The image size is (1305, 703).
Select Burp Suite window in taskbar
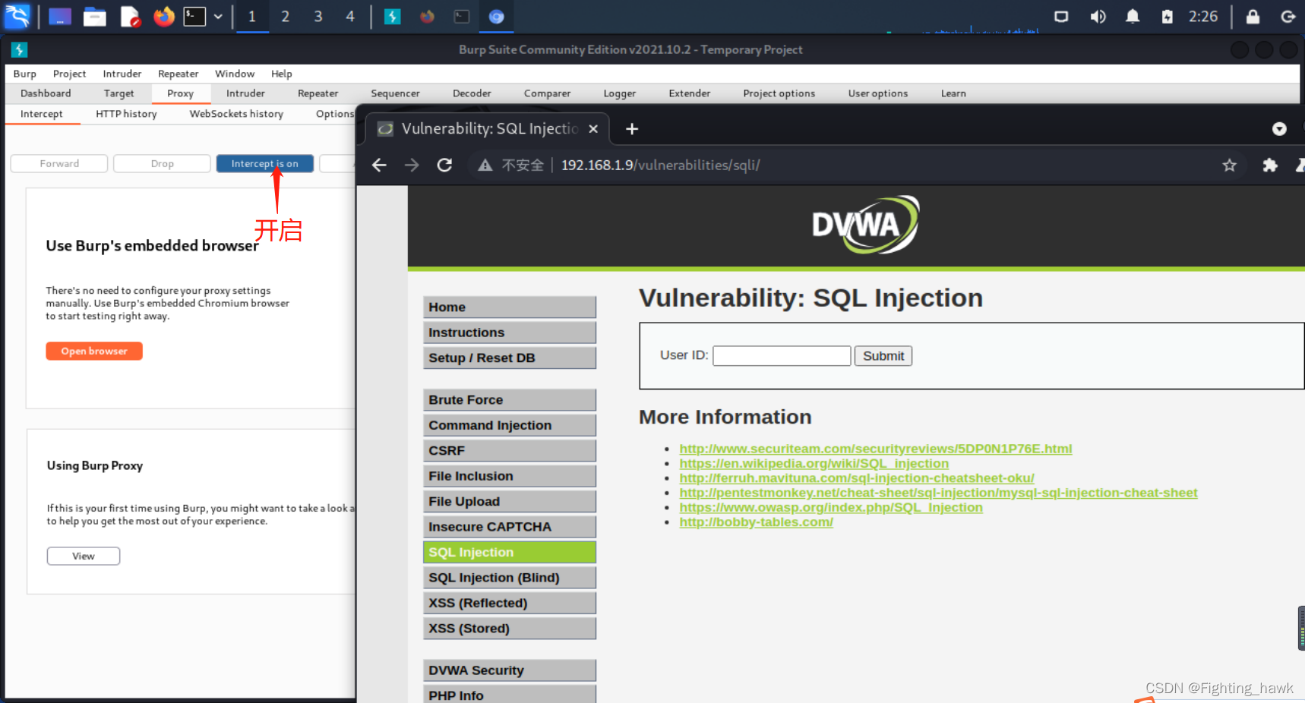click(392, 17)
